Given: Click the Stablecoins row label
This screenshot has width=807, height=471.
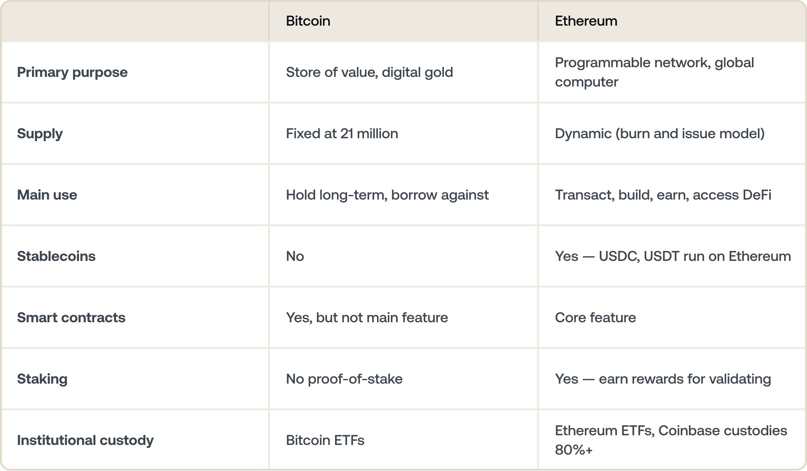Looking at the screenshot, I should [x=56, y=256].
